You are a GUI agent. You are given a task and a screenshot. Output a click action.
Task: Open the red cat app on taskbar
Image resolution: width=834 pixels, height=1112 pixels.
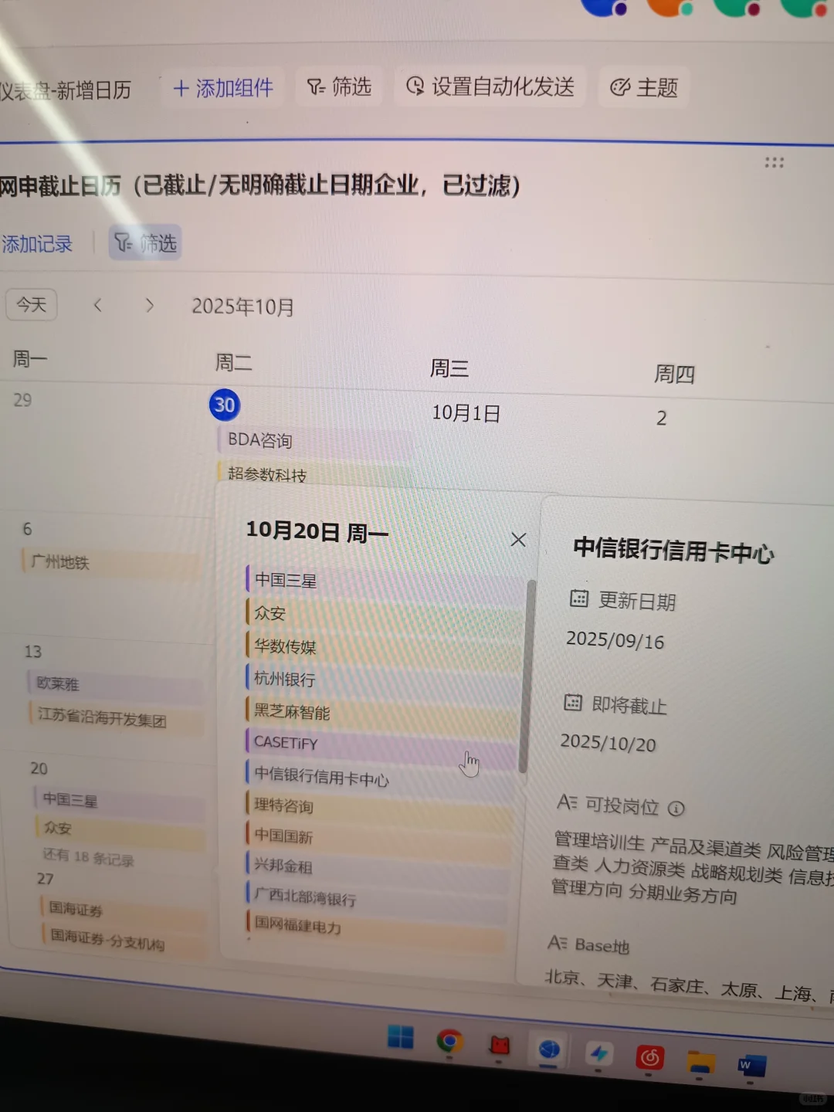pyautogui.click(x=500, y=1046)
